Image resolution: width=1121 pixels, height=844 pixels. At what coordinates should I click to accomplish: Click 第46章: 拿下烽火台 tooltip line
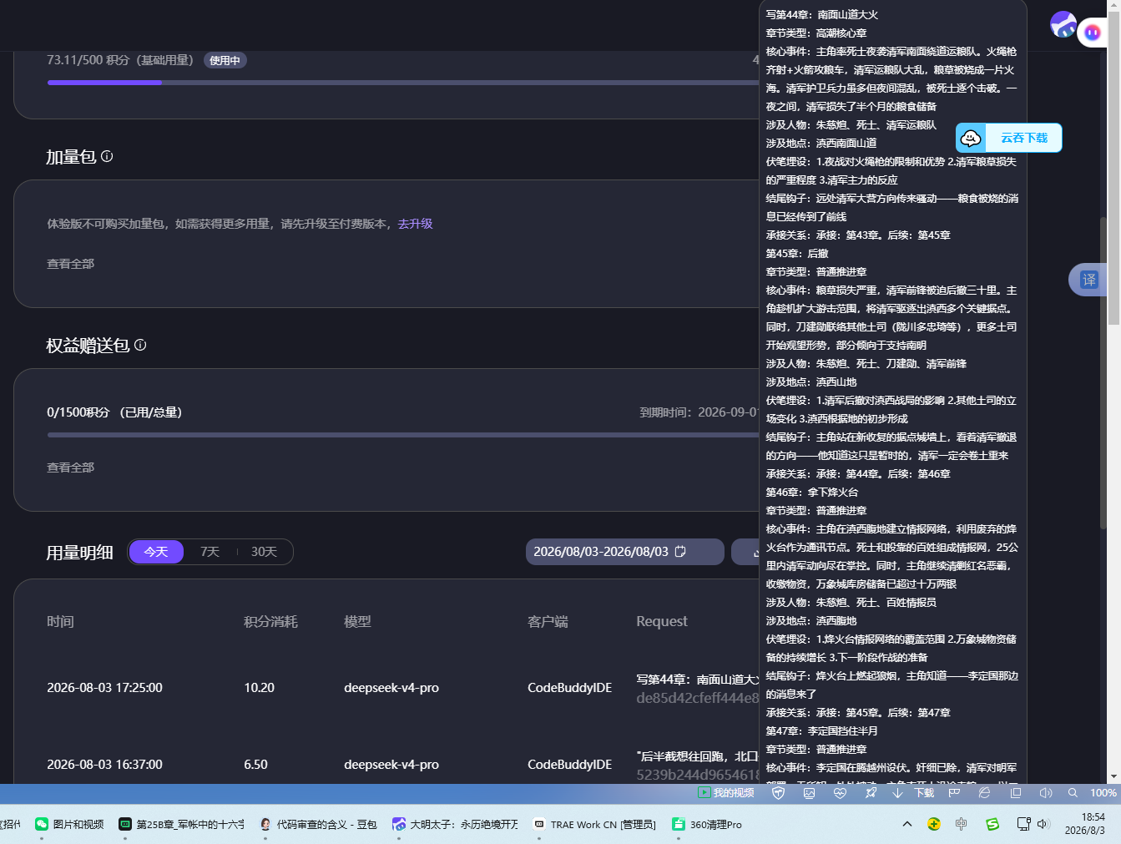point(811,493)
